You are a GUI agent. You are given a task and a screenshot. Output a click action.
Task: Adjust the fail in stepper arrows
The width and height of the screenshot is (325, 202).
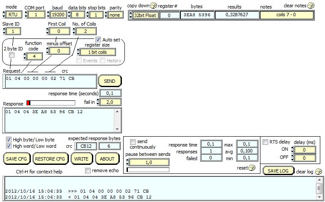click(98, 102)
